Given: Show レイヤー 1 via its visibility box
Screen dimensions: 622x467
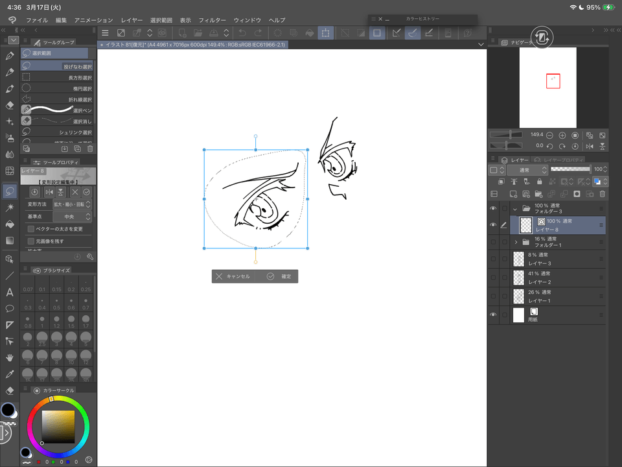Looking at the screenshot, I should pos(493,296).
